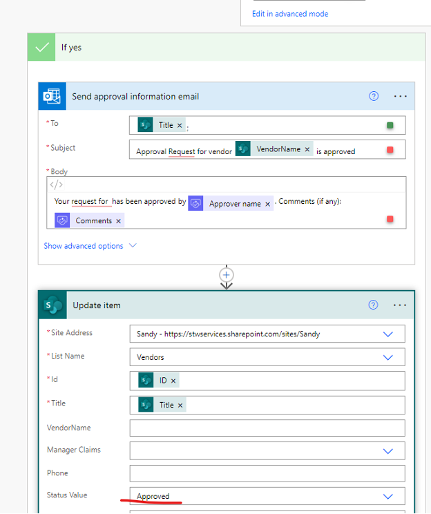431x514 pixels.
Task: Open help for the Update item action
Action: tap(373, 305)
